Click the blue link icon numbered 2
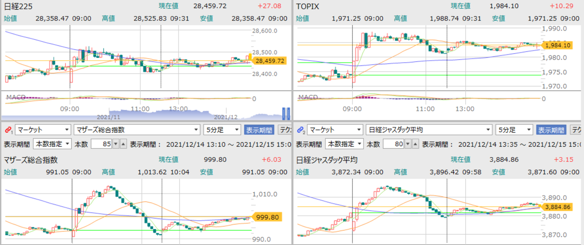Image resolution: width=584 pixels, height=245 pixels. click(300, 130)
